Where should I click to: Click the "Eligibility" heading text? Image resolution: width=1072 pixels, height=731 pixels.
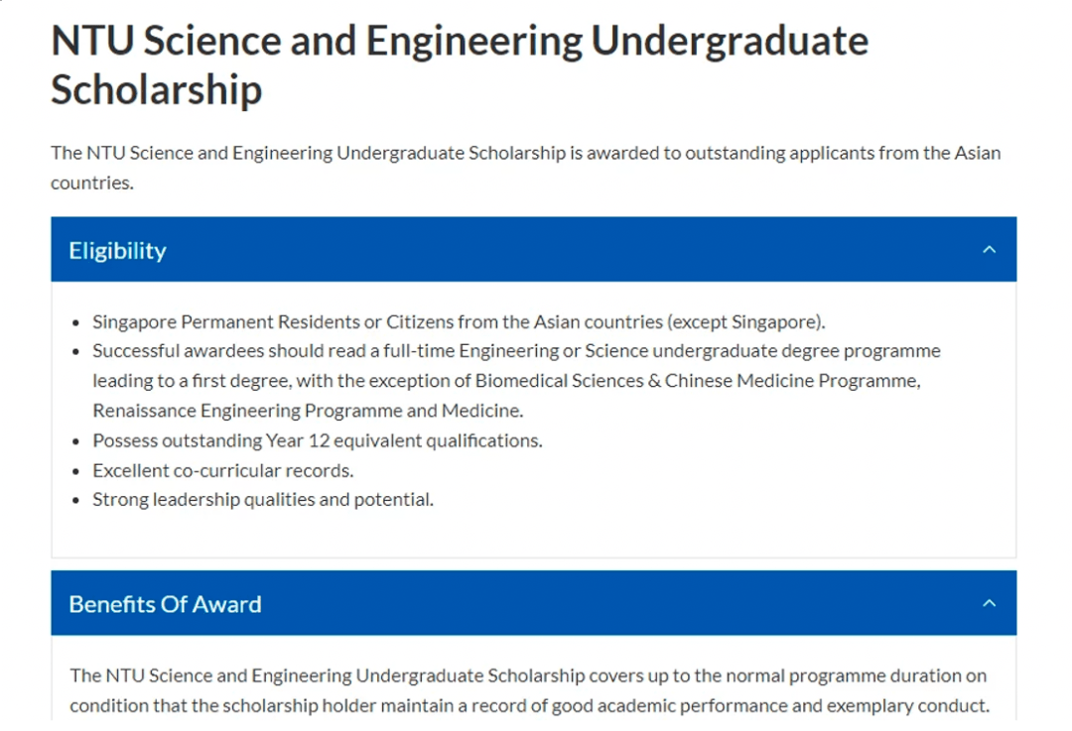(x=117, y=251)
